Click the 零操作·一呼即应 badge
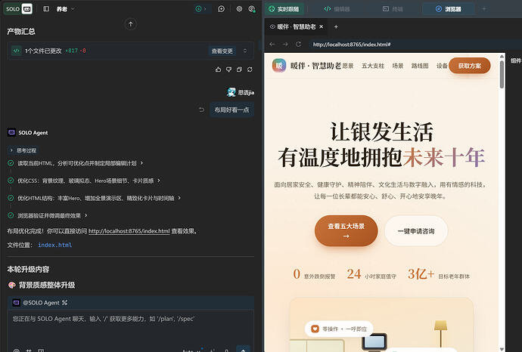The height and width of the screenshot is (352, 522). tap(339, 329)
